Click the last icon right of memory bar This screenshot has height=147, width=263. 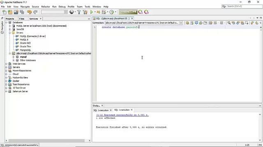pos(146,12)
